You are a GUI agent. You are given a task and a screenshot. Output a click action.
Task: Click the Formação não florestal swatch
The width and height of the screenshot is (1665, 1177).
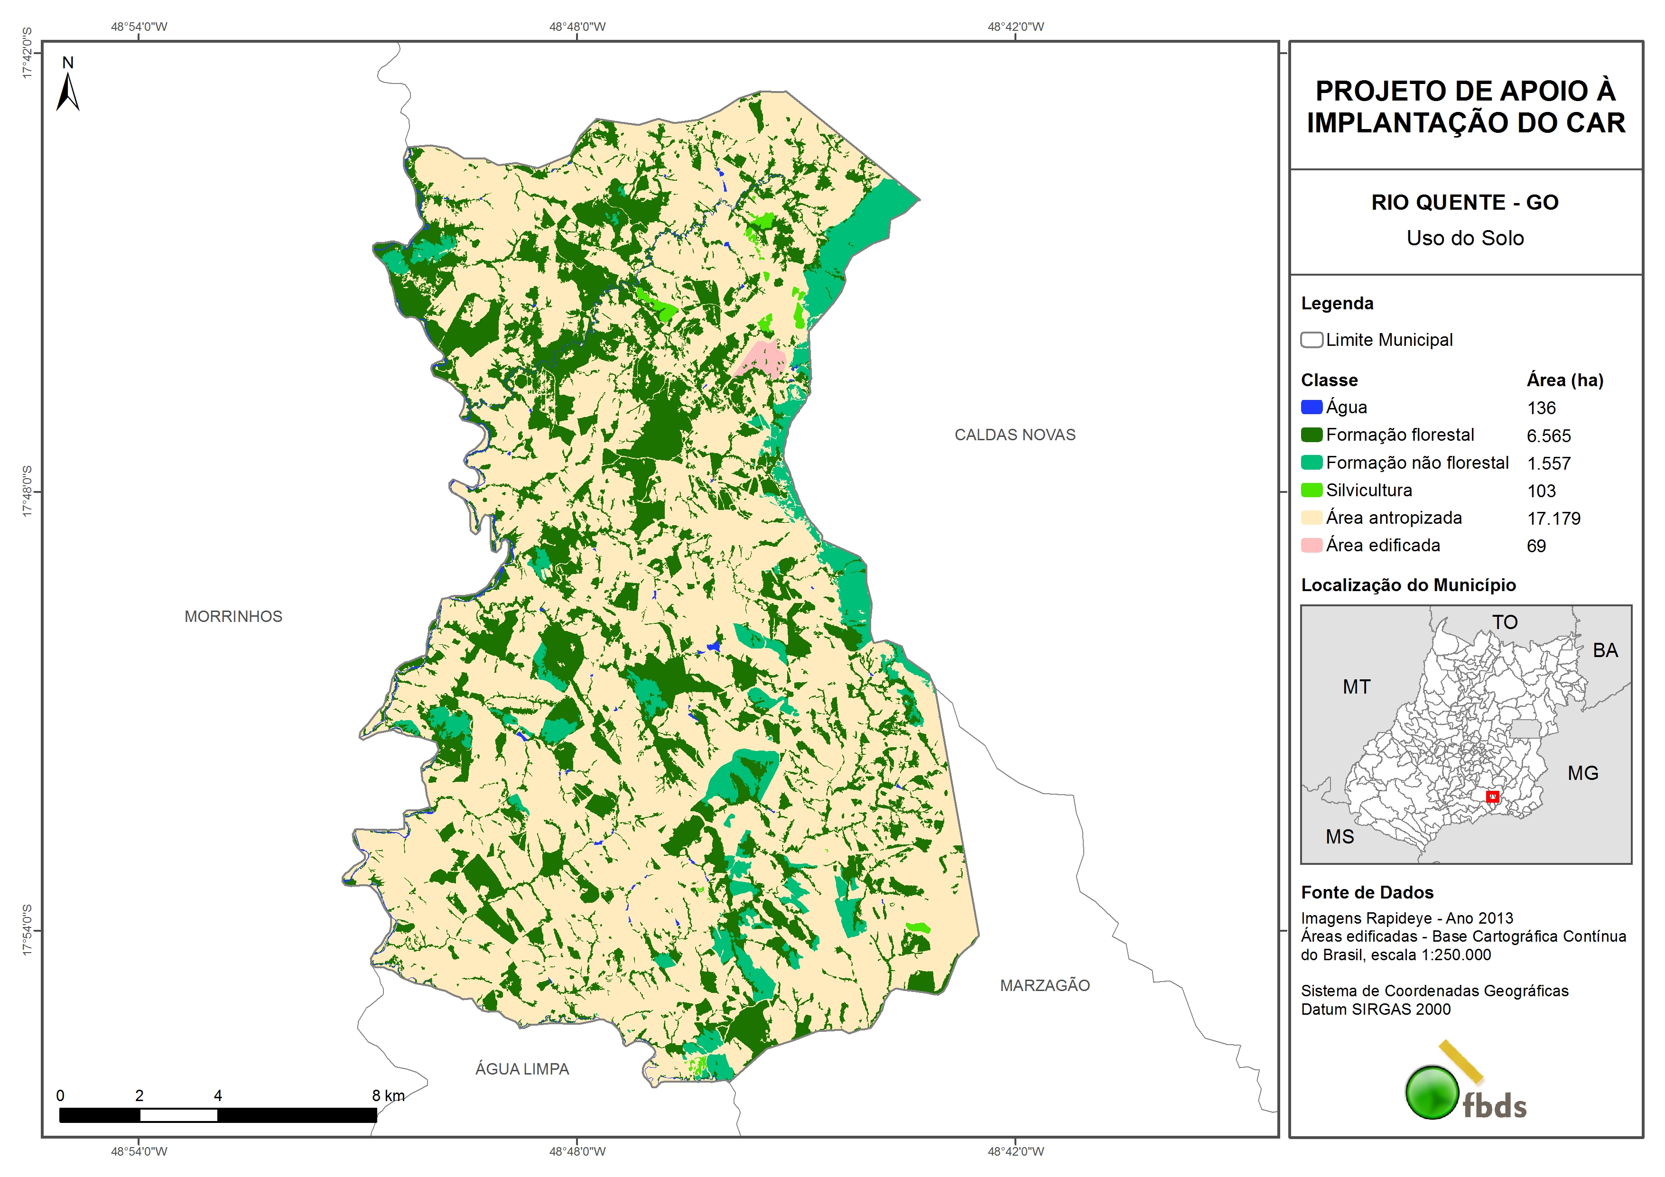[x=1311, y=462]
